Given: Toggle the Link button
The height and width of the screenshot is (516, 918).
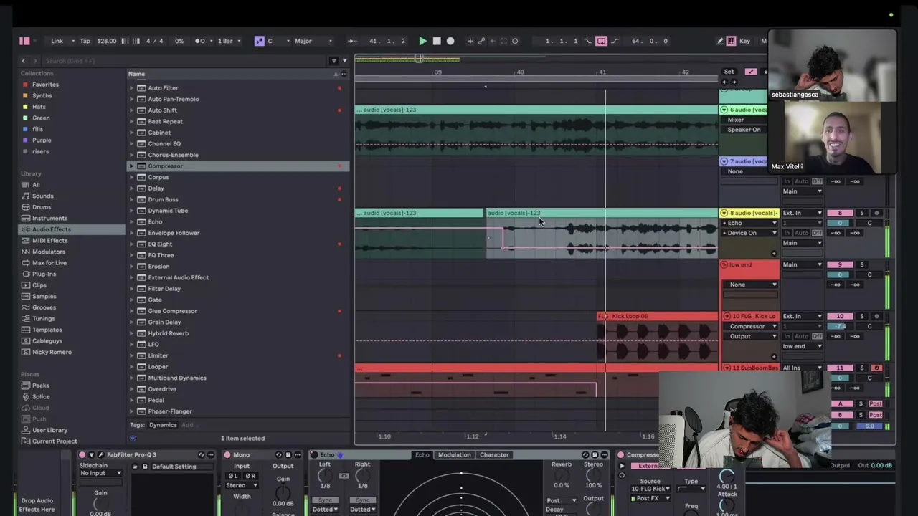Looking at the screenshot, I should tap(57, 41).
